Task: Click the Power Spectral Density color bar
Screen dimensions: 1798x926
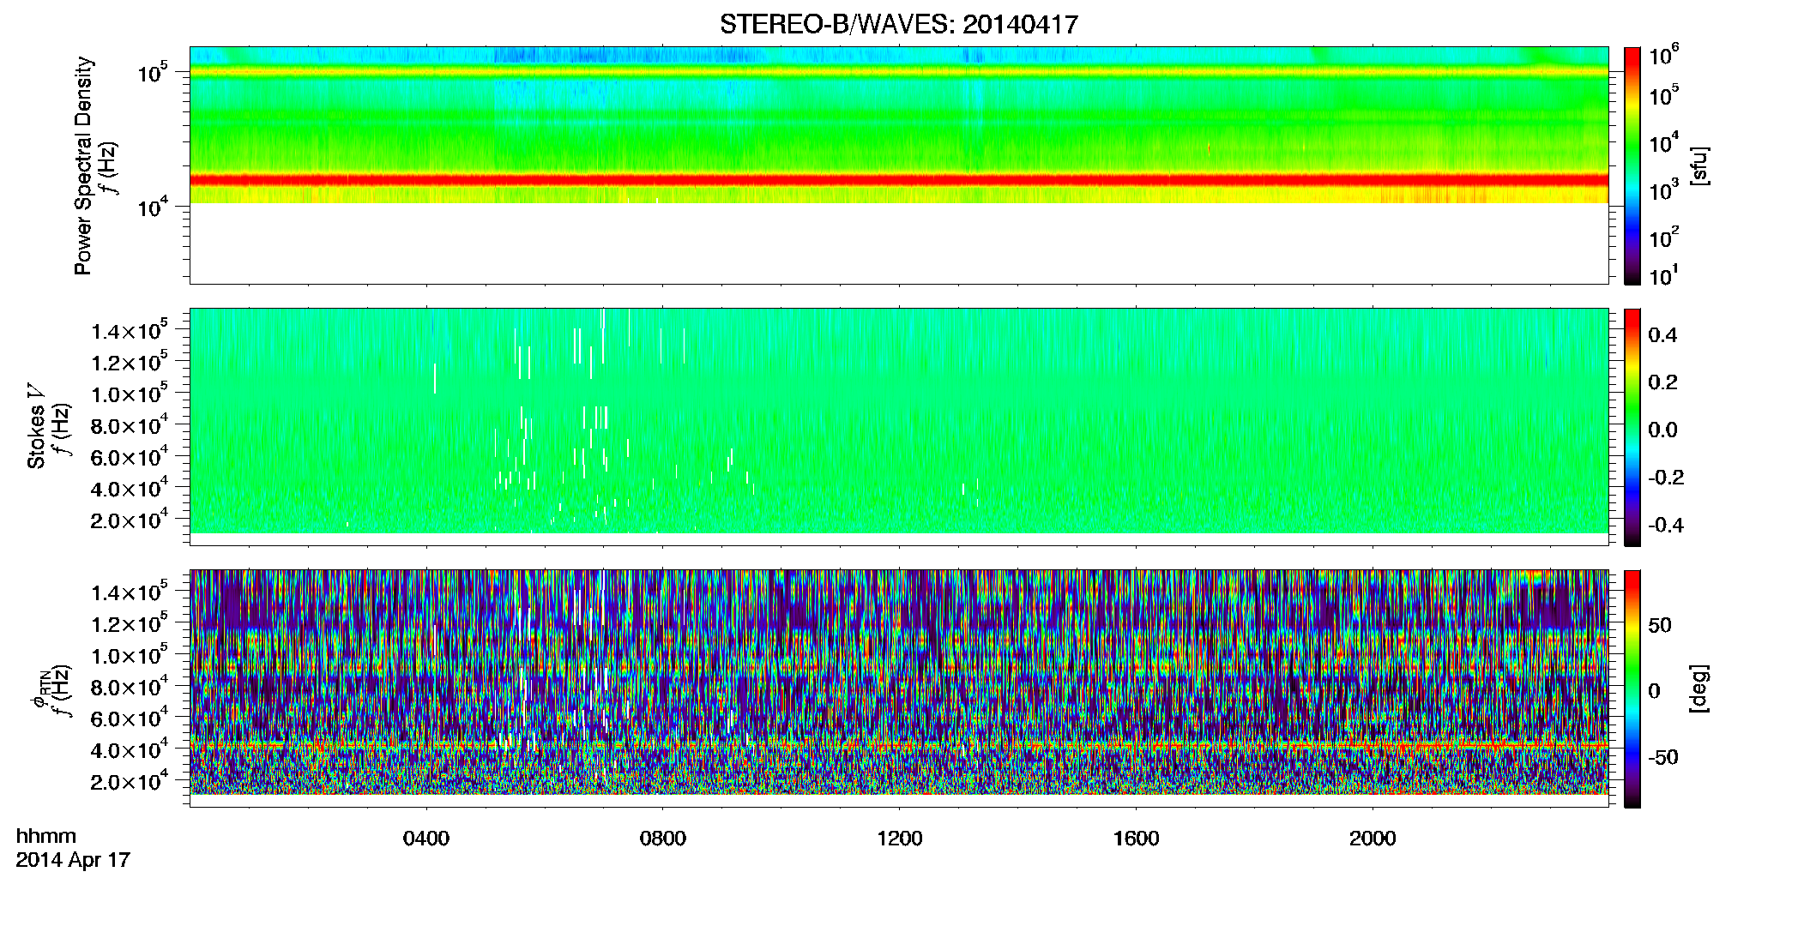Action: tap(1632, 165)
